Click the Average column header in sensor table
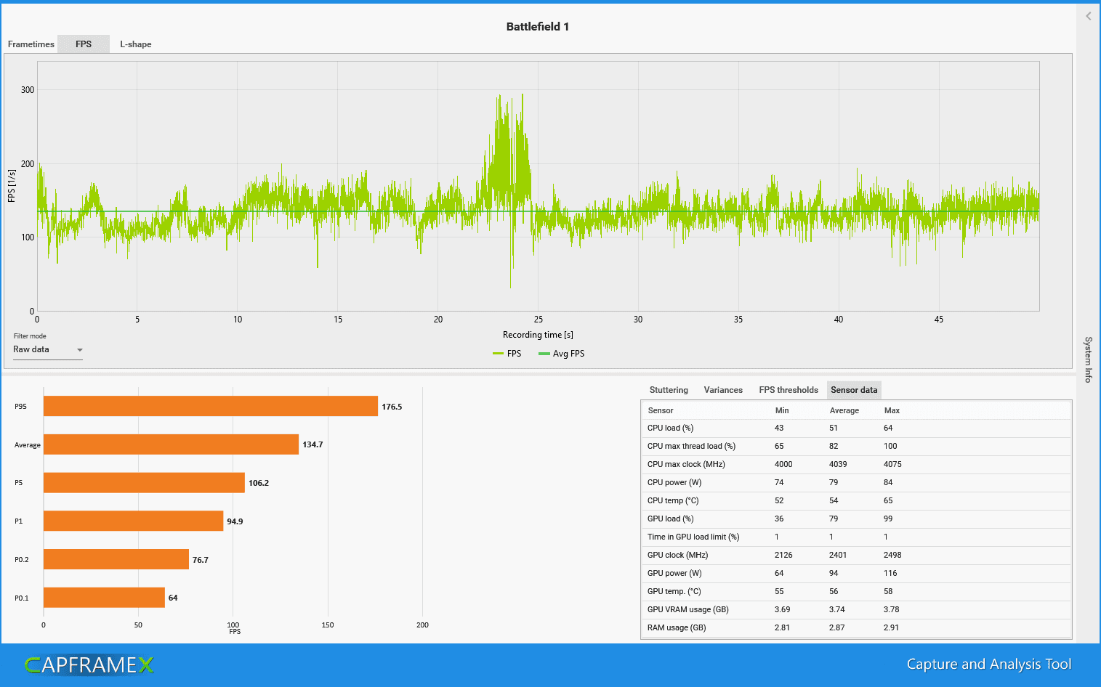This screenshot has width=1101, height=687. [844, 410]
